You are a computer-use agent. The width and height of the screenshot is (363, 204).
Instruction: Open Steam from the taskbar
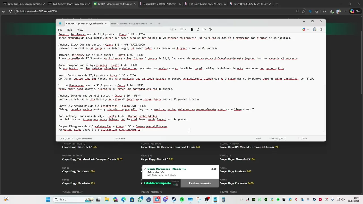(173, 199)
